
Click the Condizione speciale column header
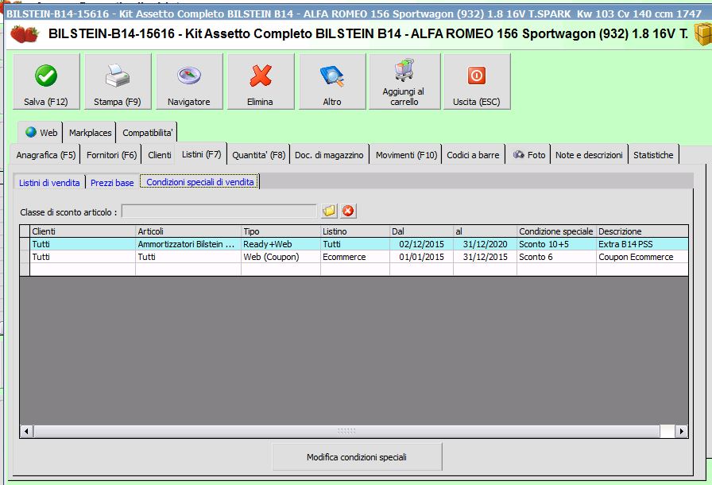click(556, 231)
